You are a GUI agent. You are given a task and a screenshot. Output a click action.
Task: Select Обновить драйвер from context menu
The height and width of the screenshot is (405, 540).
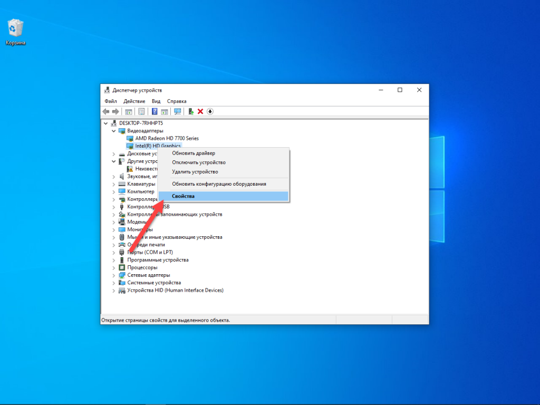click(x=193, y=153)
